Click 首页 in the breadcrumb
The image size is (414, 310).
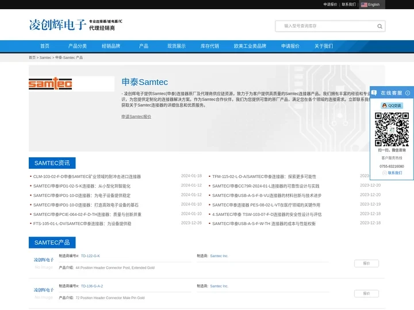(32, 57)
